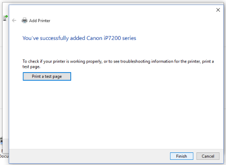Select the partially hidden icon above Docu label

point(1,141)
